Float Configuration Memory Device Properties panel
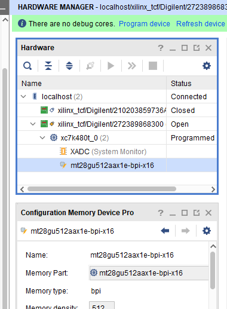 click(x=197, y=213)
